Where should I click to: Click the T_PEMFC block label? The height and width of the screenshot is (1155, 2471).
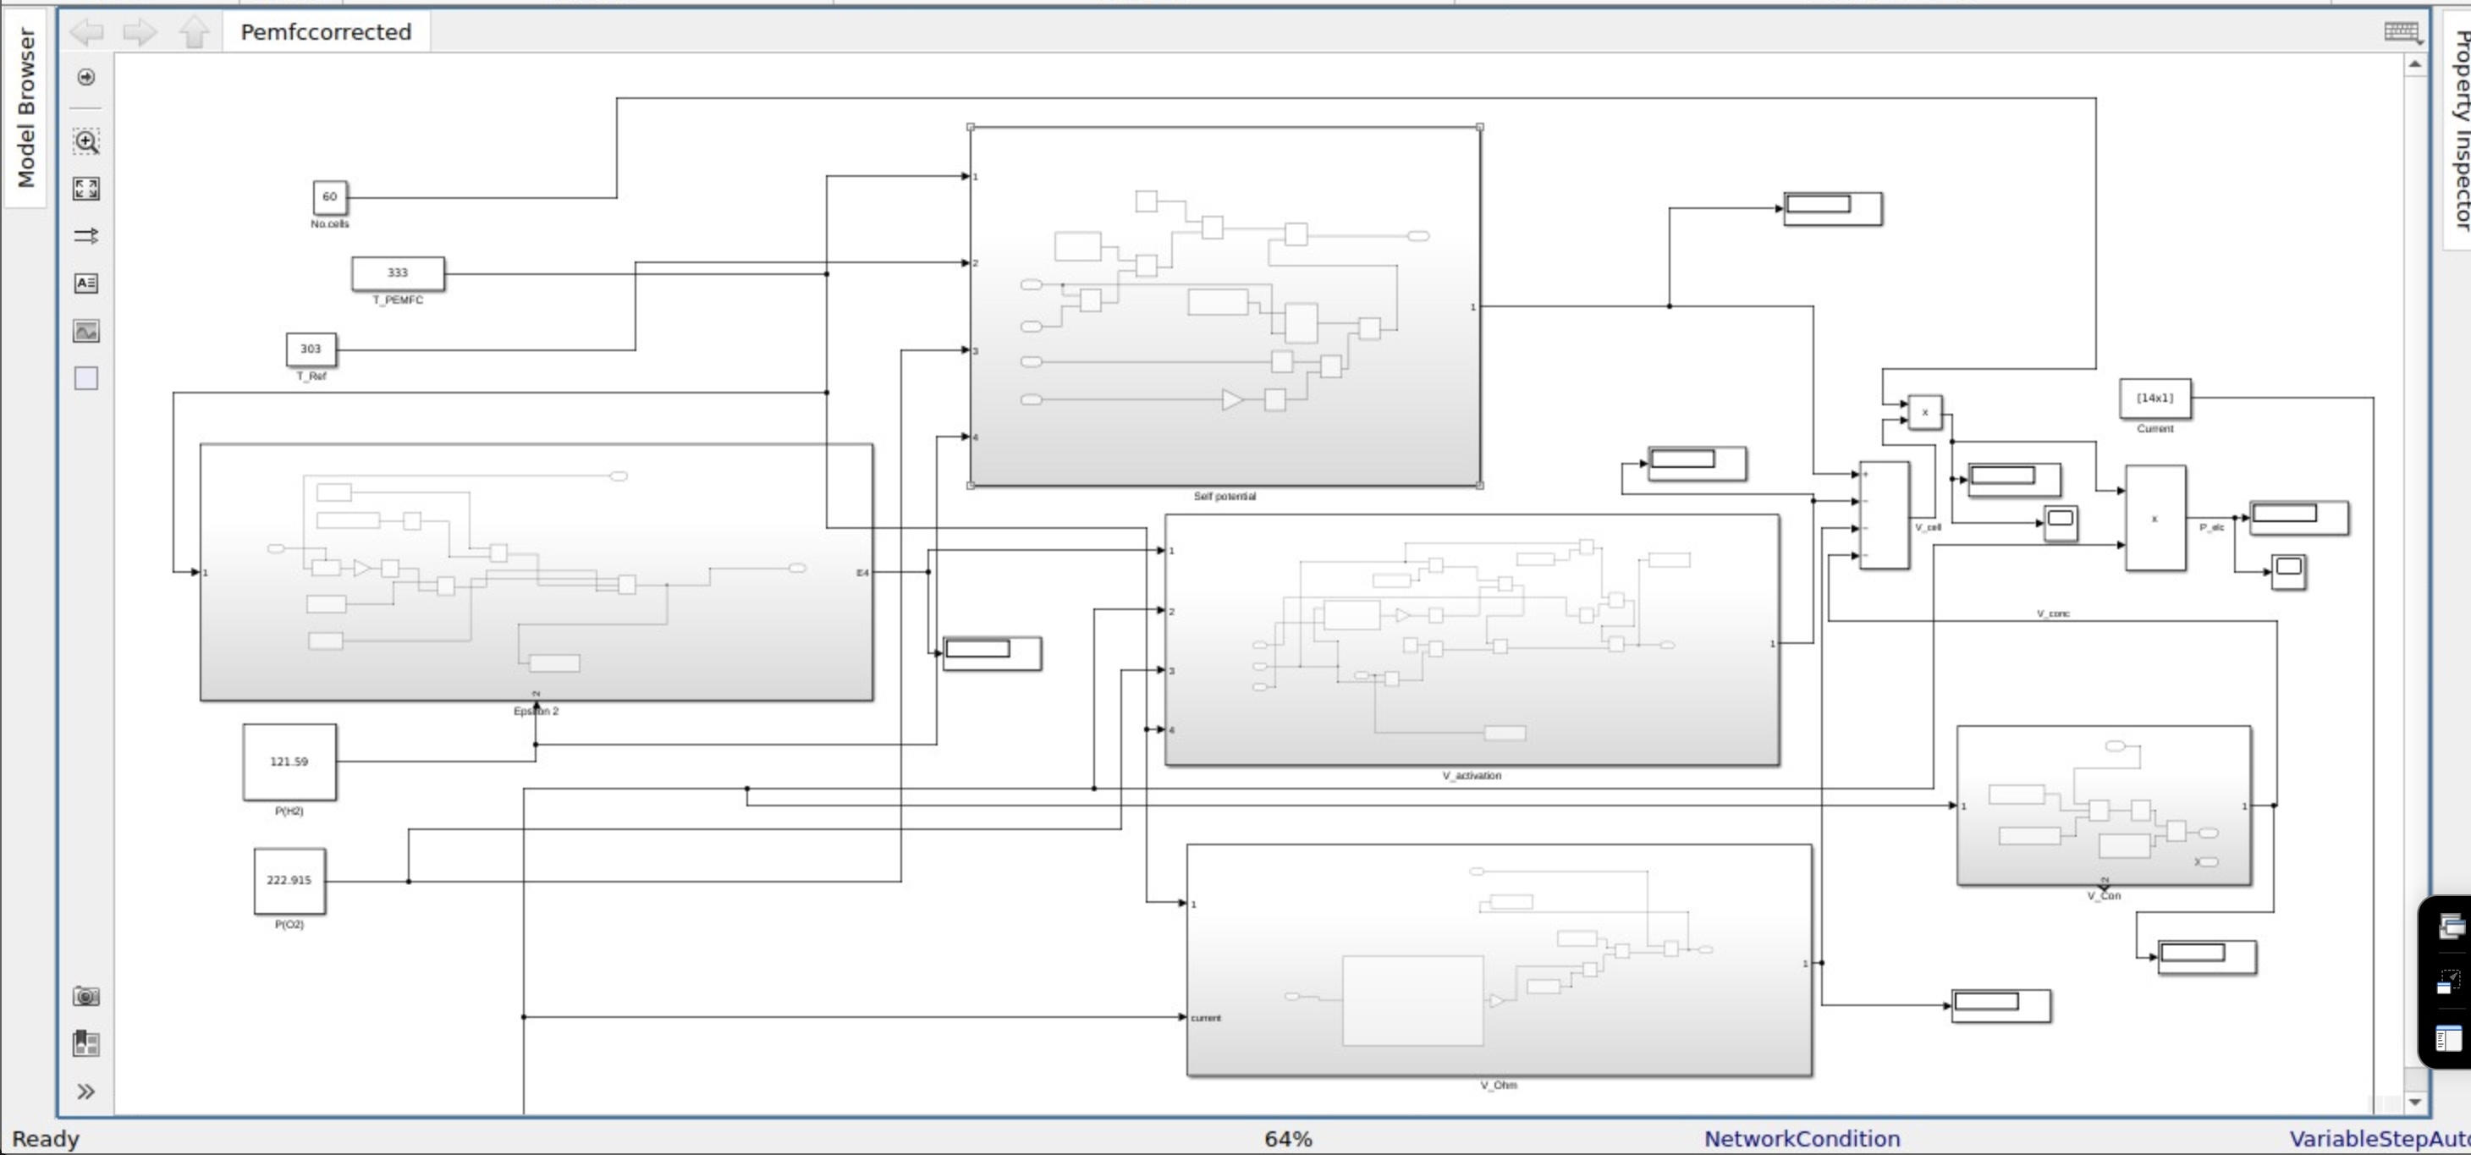398,300
